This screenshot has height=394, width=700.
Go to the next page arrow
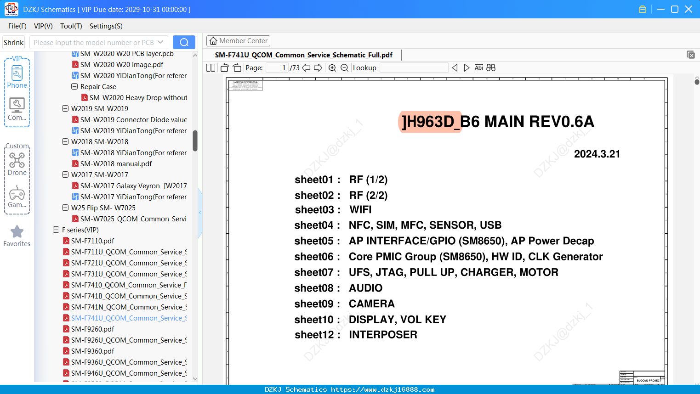tap(318, 68)
